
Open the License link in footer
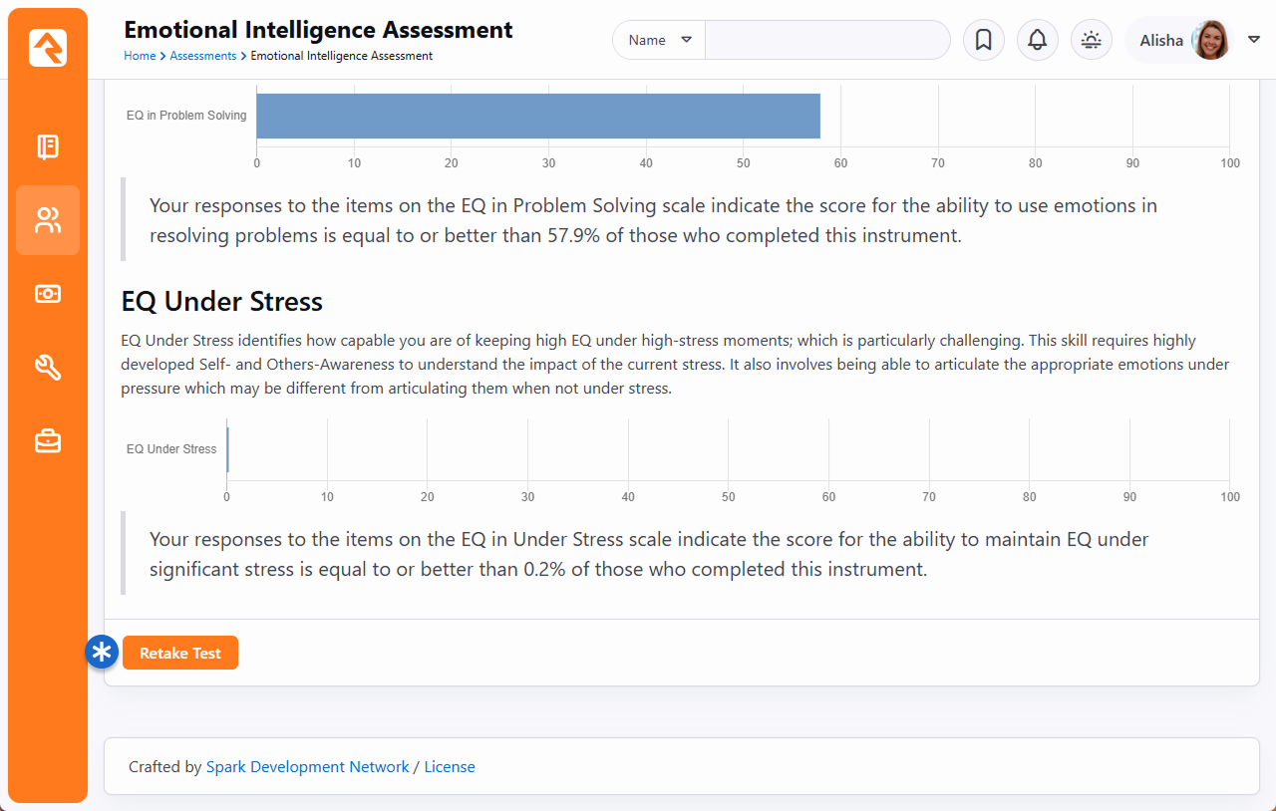tap(450, 767)
